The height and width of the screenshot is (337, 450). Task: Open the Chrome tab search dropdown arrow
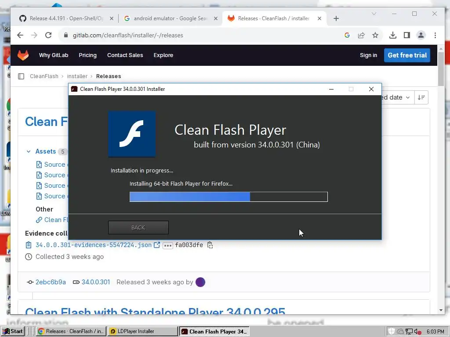(374, 14)
